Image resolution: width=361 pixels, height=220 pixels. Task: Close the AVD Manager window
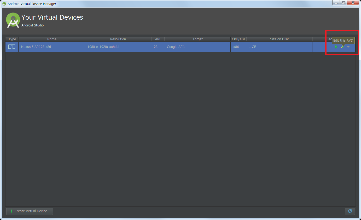coord(353,3)
